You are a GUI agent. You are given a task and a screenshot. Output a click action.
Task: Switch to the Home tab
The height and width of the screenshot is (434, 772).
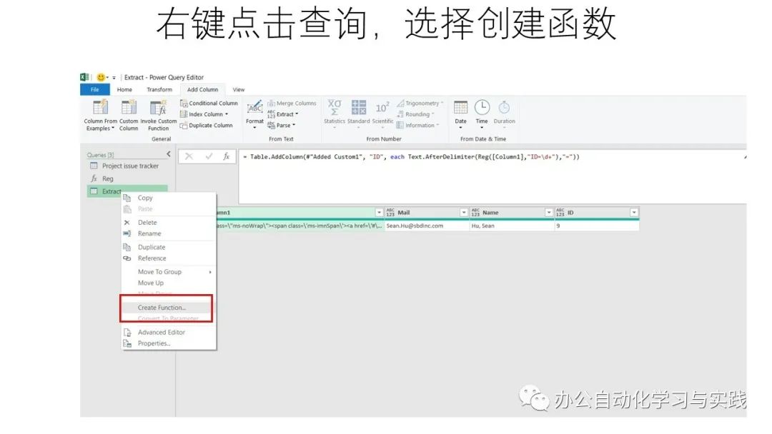124,89
